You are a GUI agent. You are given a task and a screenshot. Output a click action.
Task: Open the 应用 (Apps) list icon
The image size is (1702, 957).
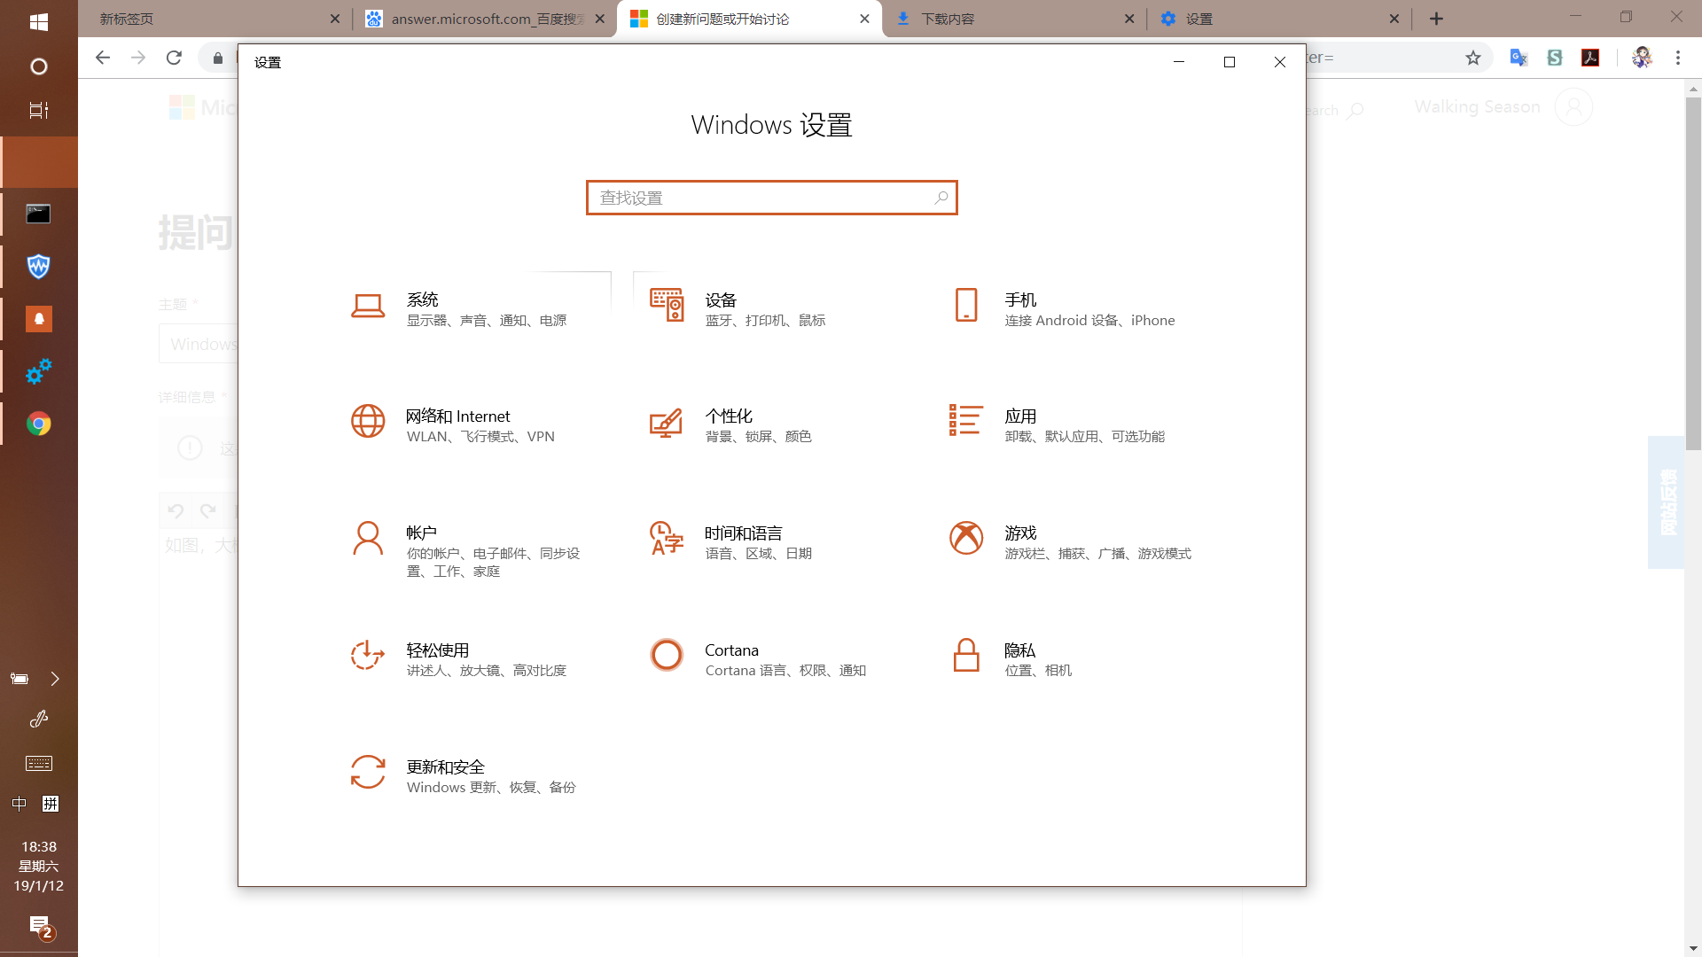click(966, 421)
